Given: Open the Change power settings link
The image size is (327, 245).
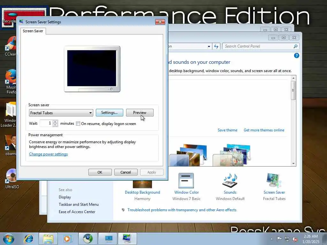Looking at the screenshot, I should pos(49,154).
